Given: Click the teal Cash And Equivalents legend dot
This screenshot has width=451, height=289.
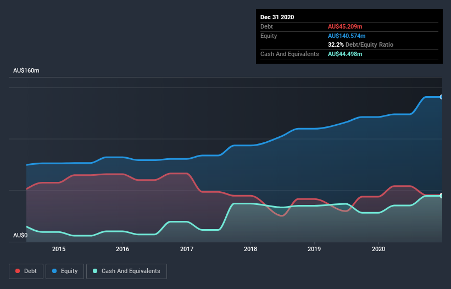Looking at the screenshot, I should click(95, 271).
